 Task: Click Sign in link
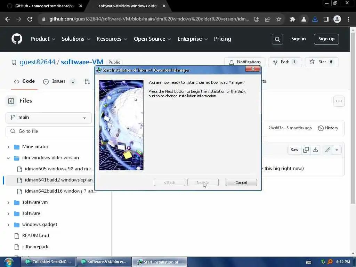pyautogui.click(x=298, y=39)
